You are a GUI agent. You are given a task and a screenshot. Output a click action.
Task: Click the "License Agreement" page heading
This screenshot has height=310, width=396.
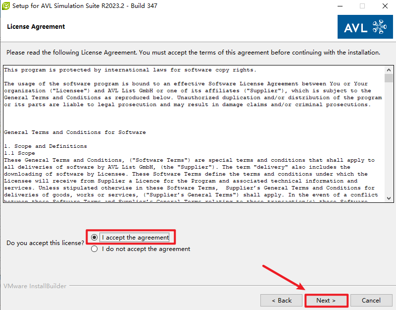[36, 27]
